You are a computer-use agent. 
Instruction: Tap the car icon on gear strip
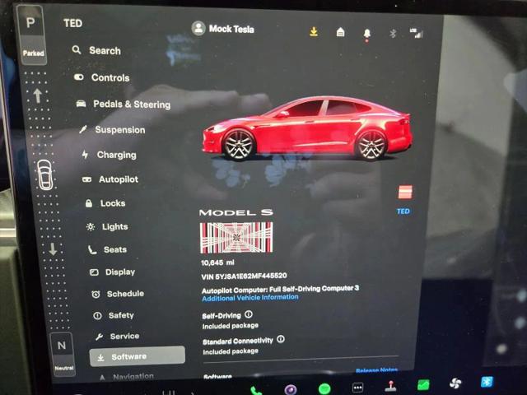pos(45,175)
